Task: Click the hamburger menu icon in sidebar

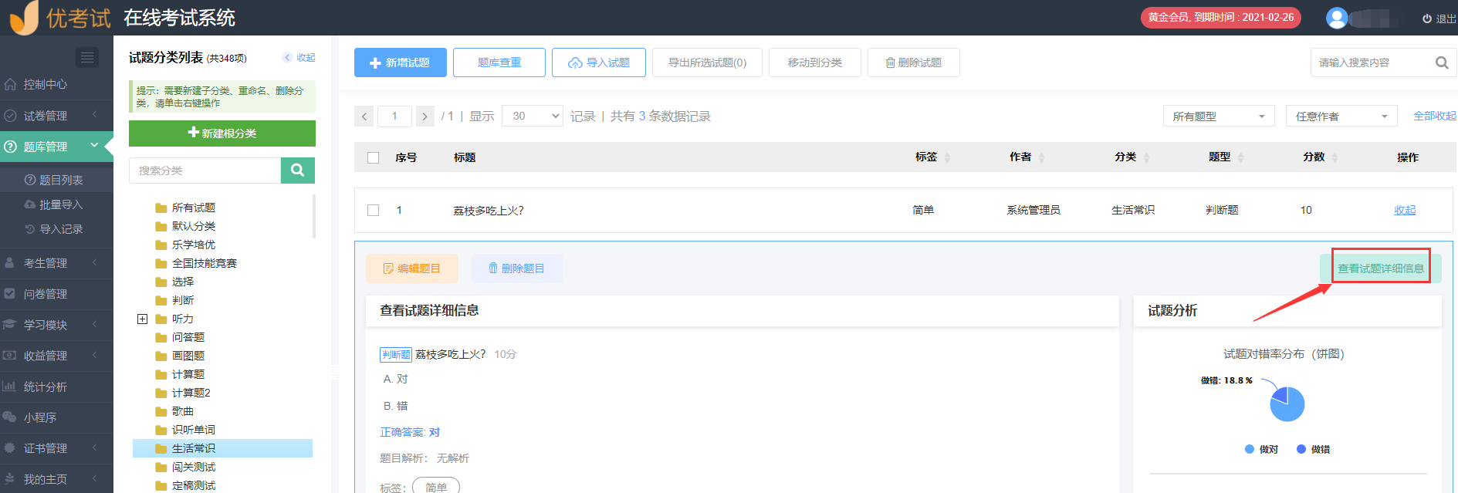Action: 86,57
